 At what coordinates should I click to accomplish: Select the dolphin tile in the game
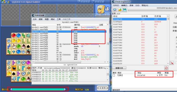[x=14, y=79]
